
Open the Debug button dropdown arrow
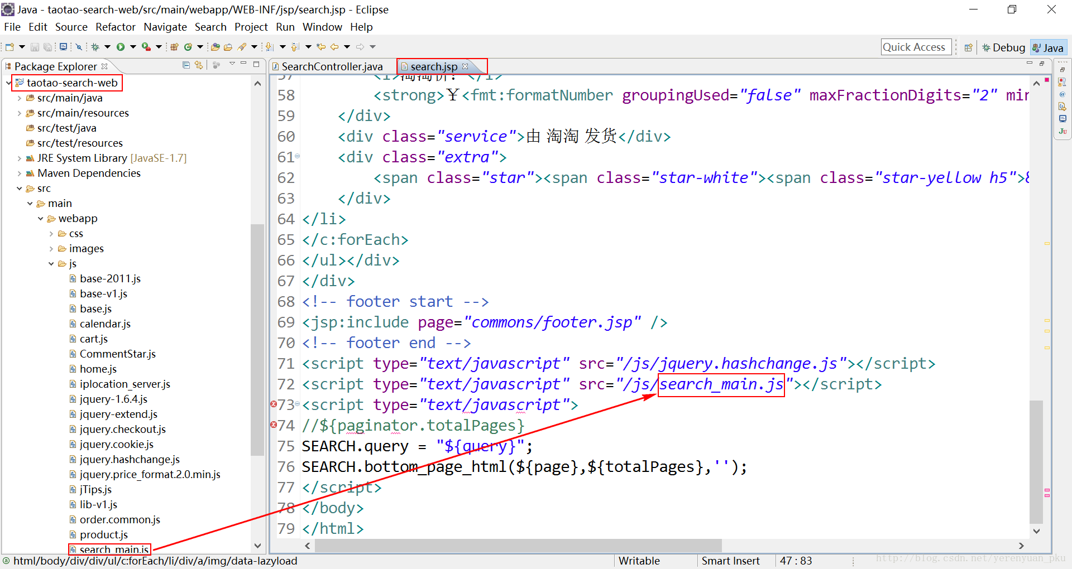click(x=107, y=47)
